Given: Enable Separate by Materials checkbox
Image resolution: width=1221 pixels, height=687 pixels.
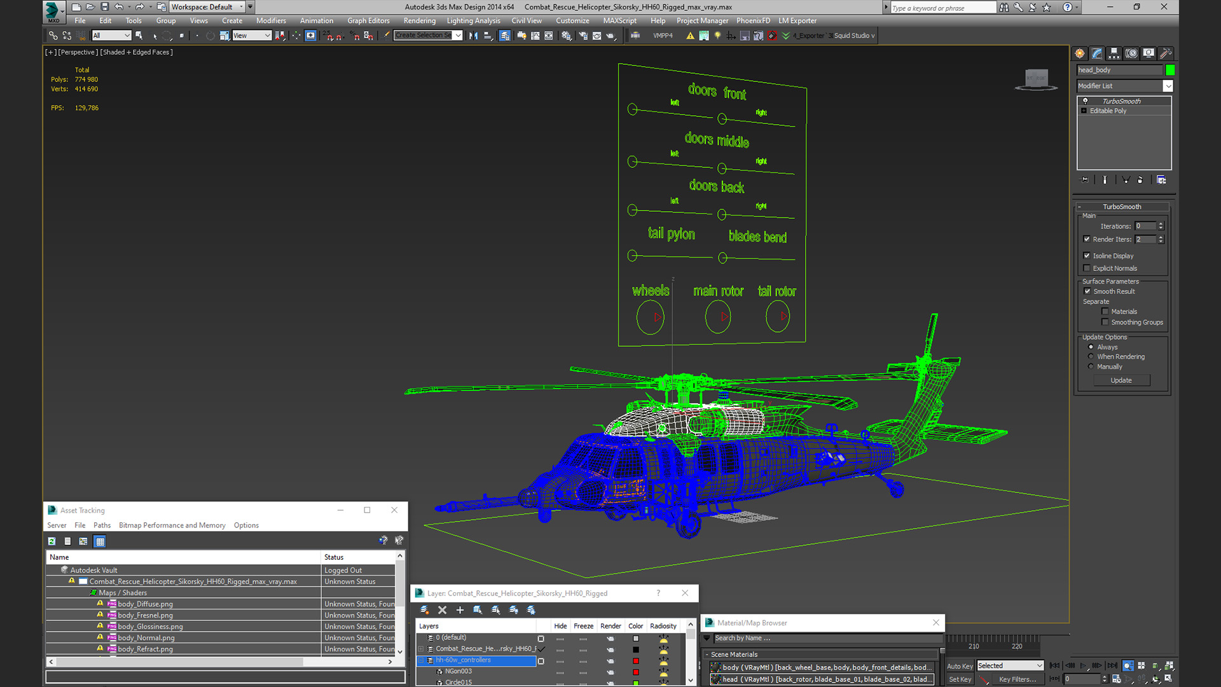Looking at the screenshot, I should (x=1105, y=312).
